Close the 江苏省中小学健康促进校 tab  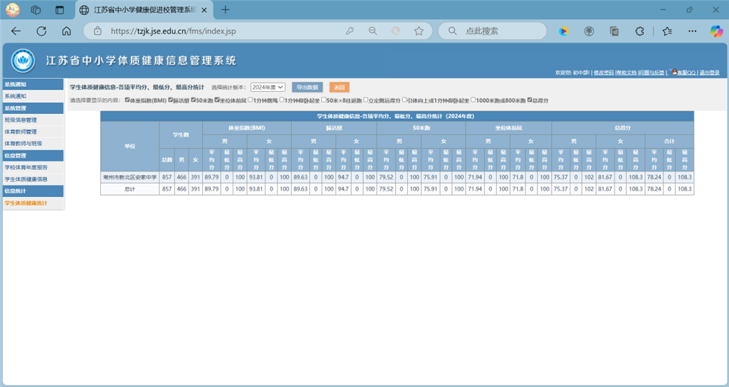click(x=204, y=10)
